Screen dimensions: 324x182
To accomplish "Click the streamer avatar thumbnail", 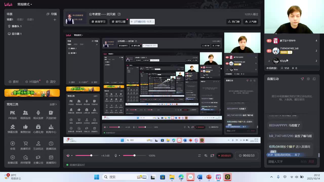I will pyautogui.click(x=70, y=18).
